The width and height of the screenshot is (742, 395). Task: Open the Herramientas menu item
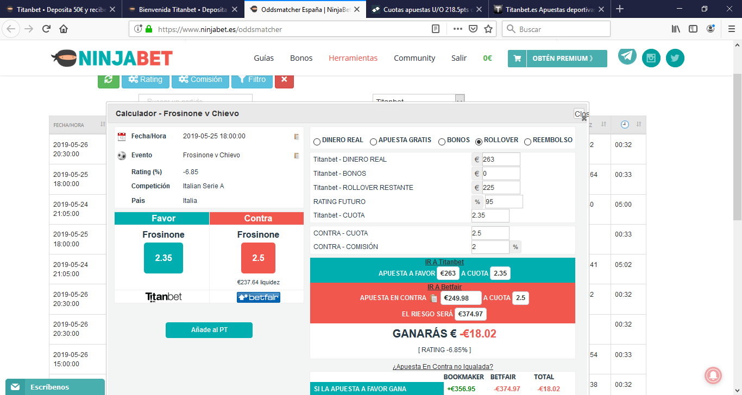tap(353, 58)
